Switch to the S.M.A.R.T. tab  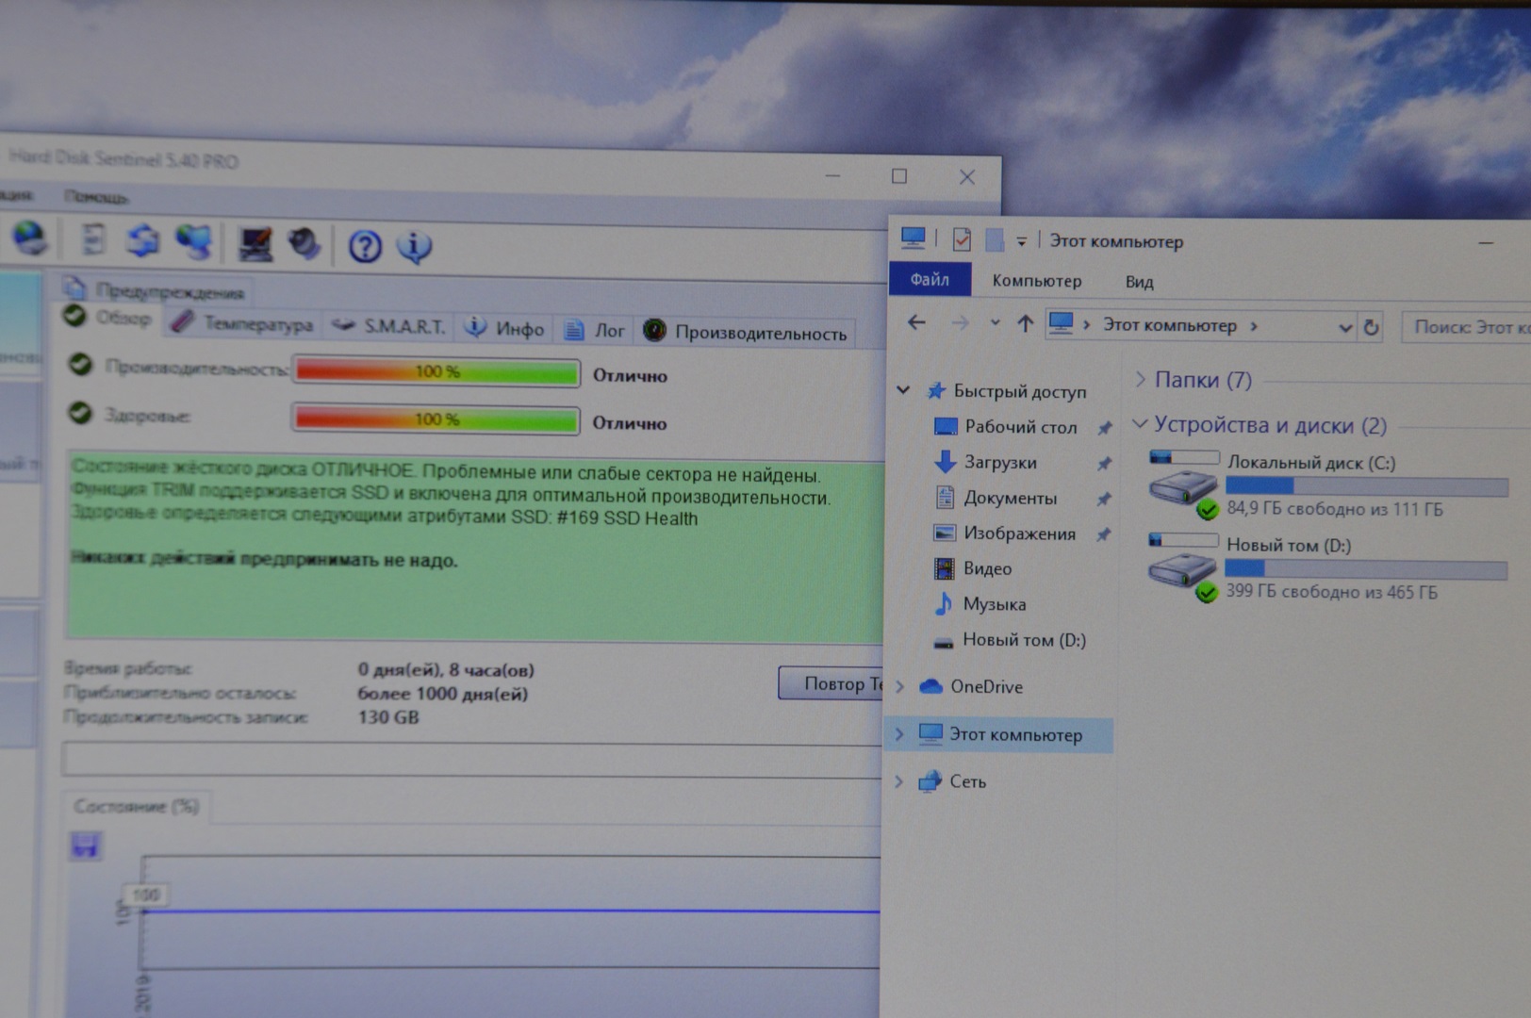391,326
